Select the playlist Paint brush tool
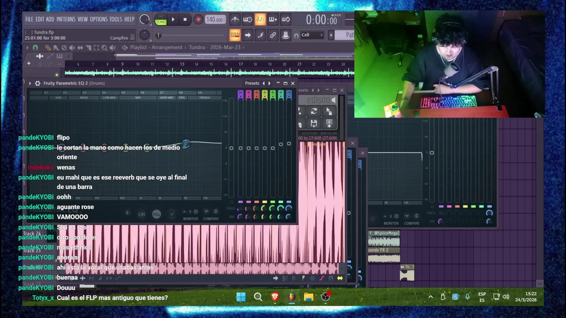The width and height of the screenshot is (566, 318). (x=56, y=48)
